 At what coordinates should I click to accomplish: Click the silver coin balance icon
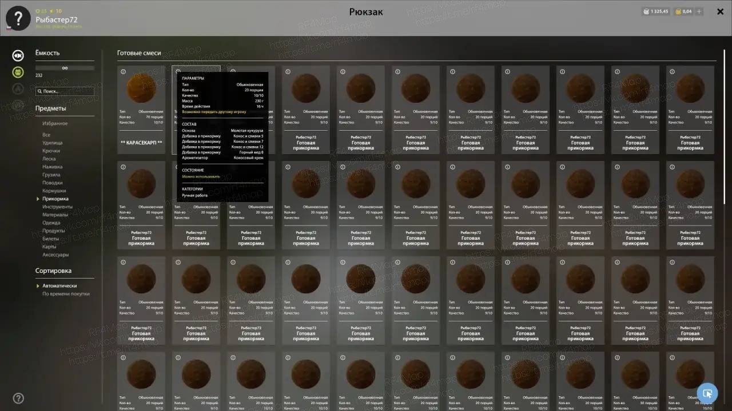coord(646,11)
